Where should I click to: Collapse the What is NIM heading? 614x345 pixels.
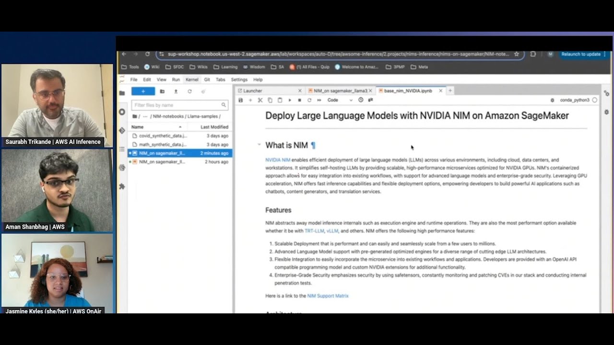click(259, 145)
